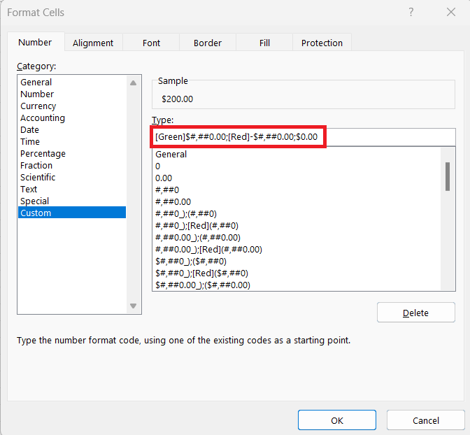Viewport: 470px width, 435px height.
Task: Select format code #,##0.00
Action: tap(297, 201)
